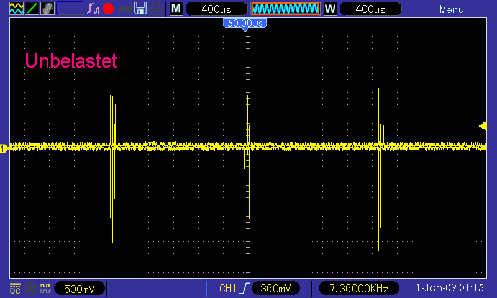
Task: Click the printer icon
Action: tap(157, 9)
